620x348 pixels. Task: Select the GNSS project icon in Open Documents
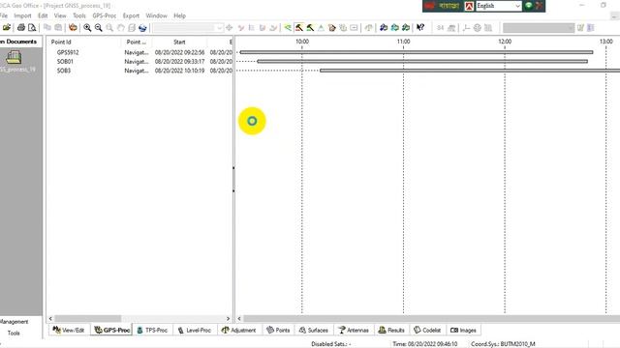coord(14,58)
